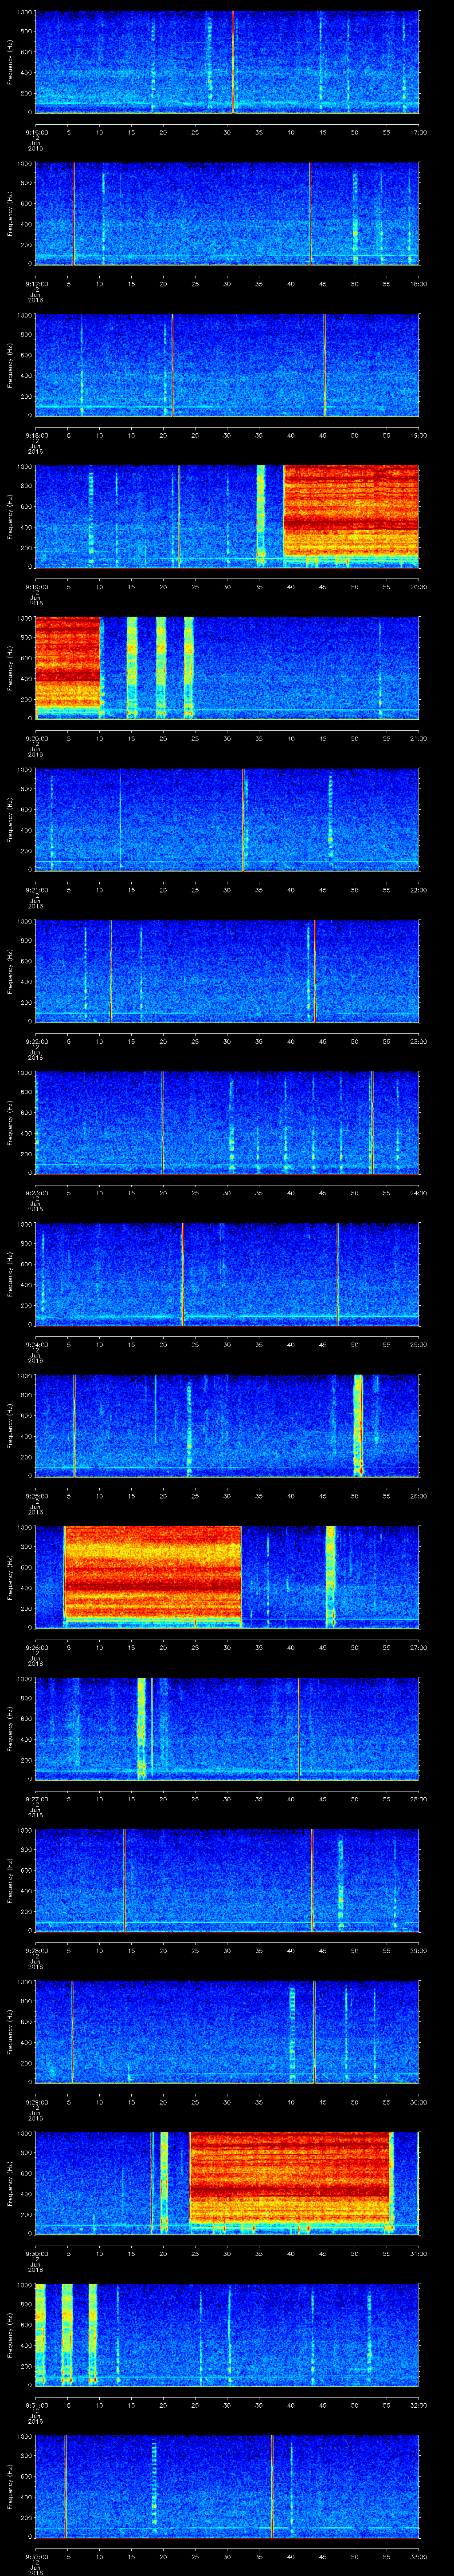
Task: Click the yellow burst near 15s in 9:20:00 spectrogram
Action: (132, 667)
